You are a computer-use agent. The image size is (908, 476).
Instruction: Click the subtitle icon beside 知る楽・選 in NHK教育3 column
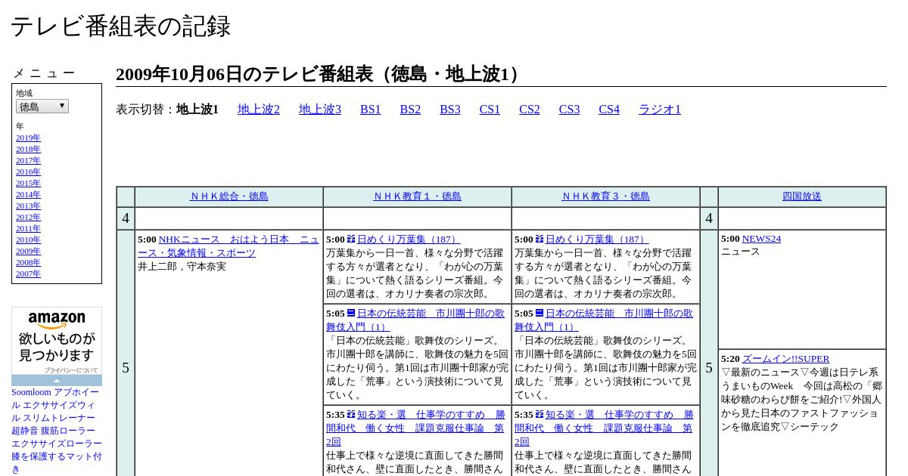tap(540, 415)
